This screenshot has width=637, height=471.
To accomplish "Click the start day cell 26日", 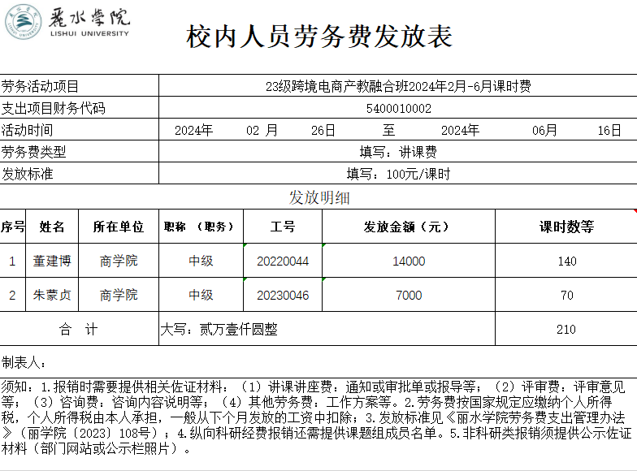I will pyautogui.click(x=323, y=130).
